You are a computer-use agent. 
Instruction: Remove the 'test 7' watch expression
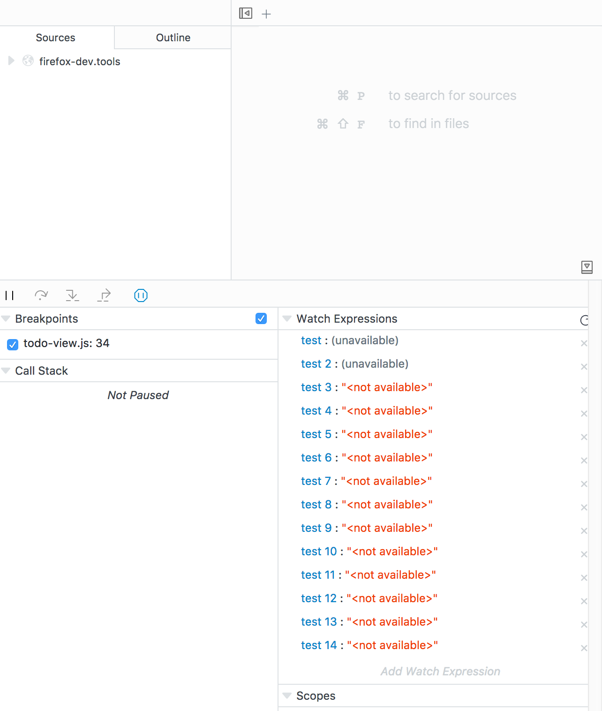(x=584, y=484)
